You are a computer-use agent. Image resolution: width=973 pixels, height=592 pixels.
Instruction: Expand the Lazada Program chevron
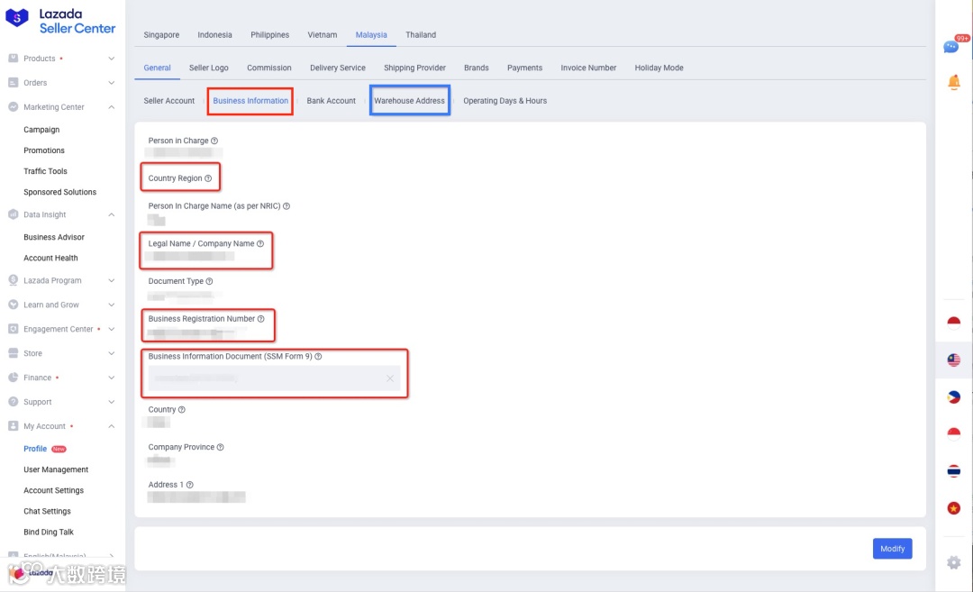[x=111, y=280]
